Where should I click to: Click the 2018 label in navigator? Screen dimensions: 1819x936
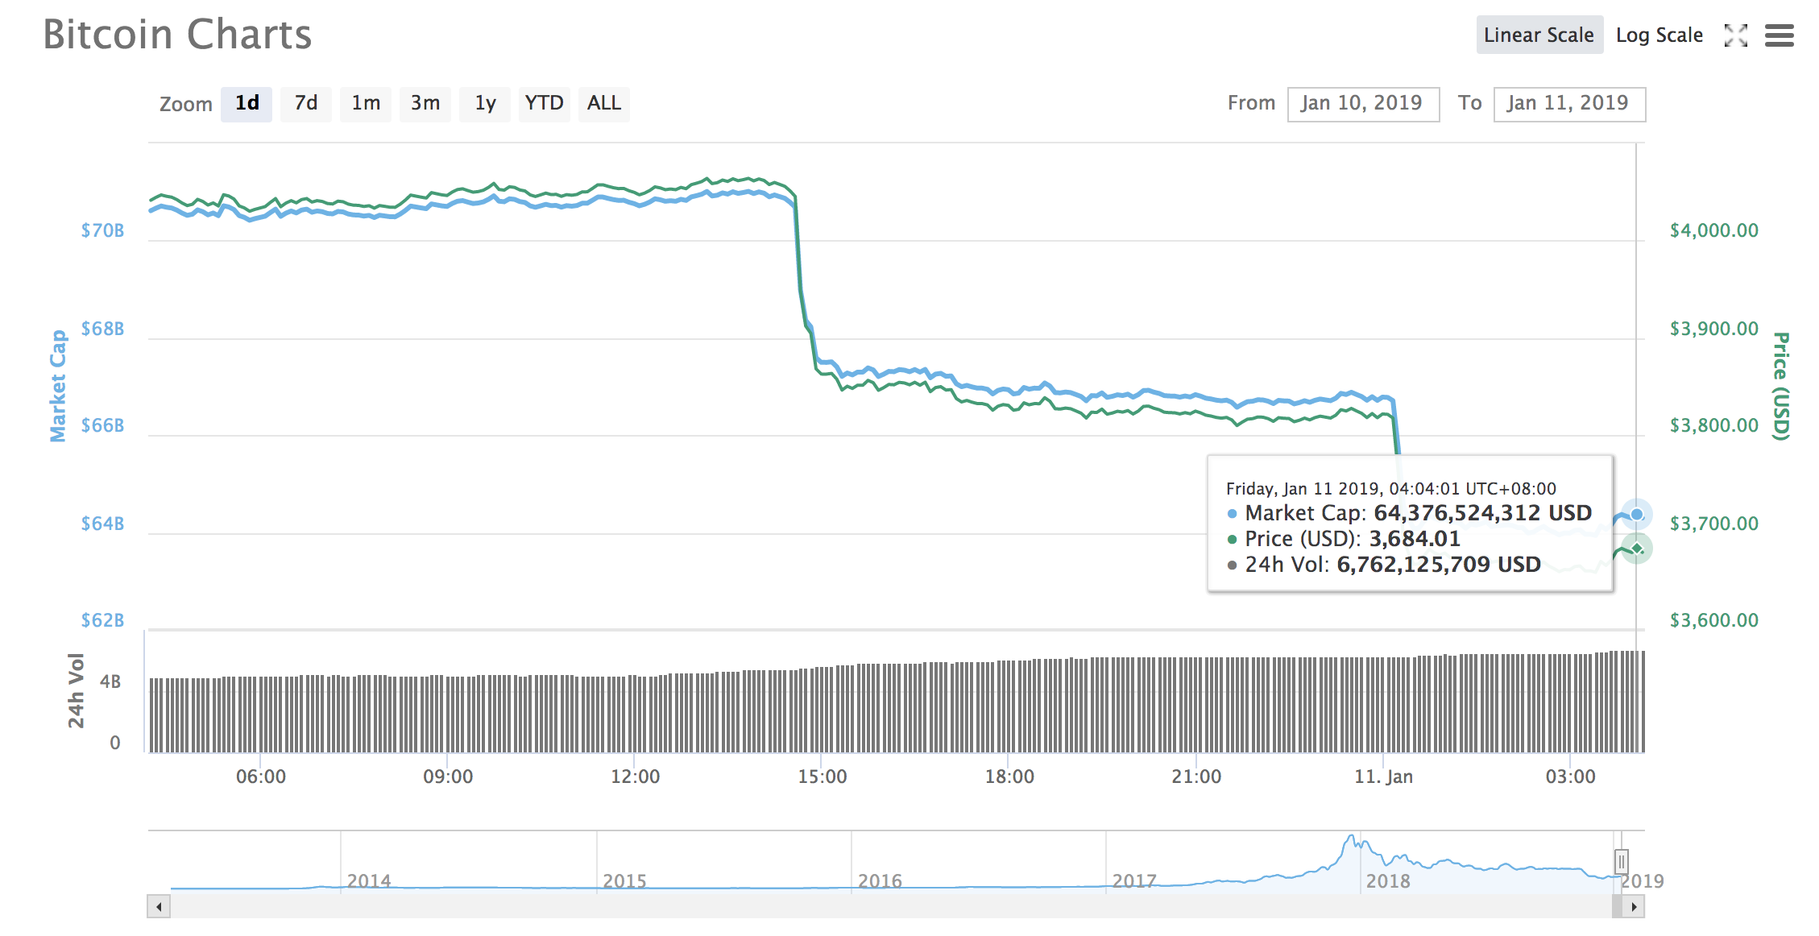coord(1388,881)
